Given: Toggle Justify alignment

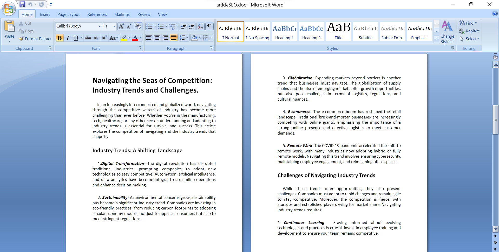Looking at the screenshot, I should click(x=174, y=38).
